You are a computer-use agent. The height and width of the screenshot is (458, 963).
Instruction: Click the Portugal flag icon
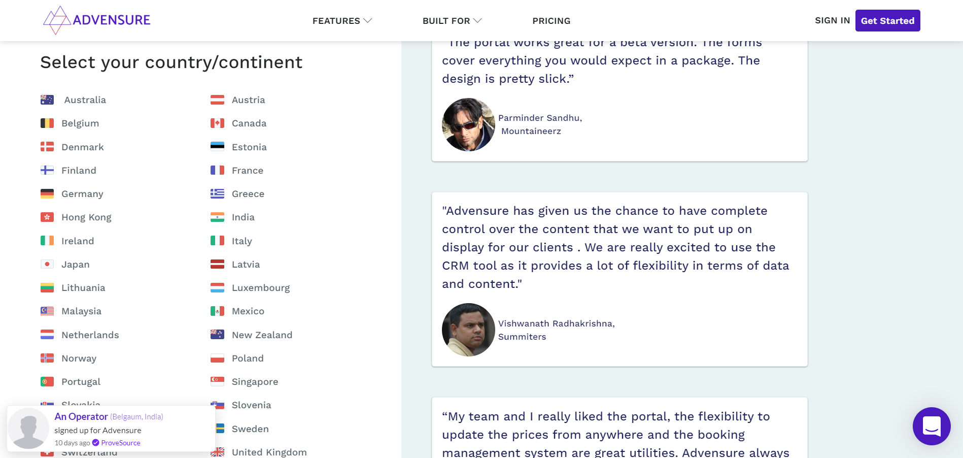click(x=47, y=382)
